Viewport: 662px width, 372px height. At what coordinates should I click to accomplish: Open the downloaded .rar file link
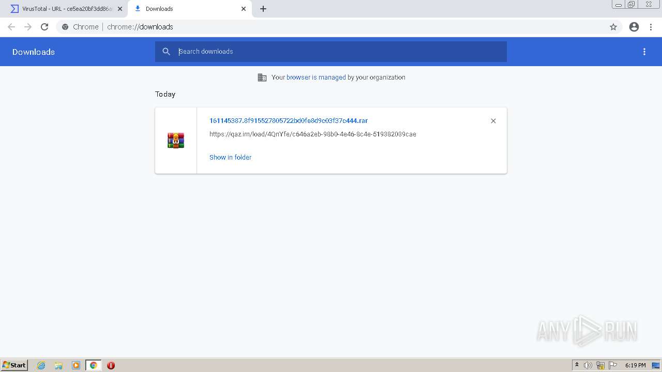coord(289,120)
